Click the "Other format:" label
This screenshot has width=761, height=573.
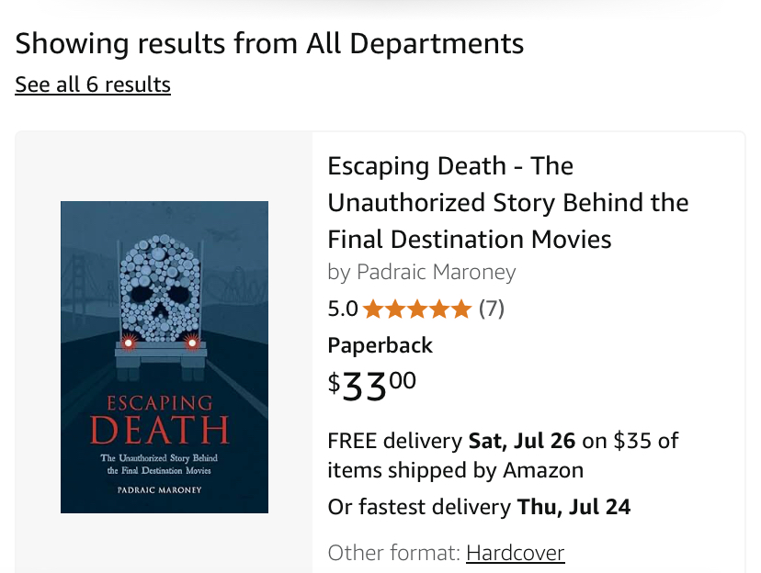[393, 553]
